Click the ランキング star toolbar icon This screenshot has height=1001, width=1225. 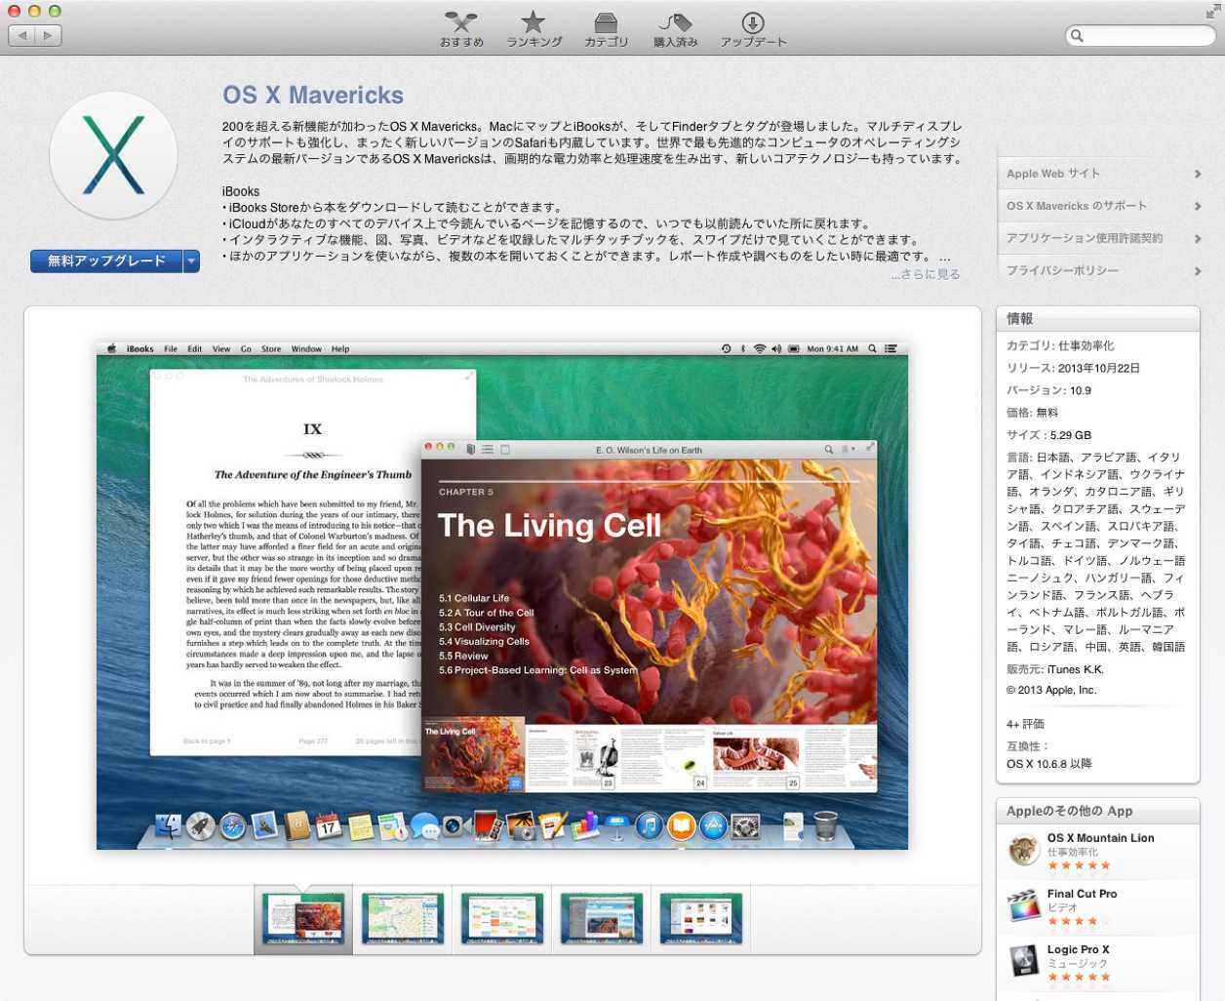[x=533, y=21]
